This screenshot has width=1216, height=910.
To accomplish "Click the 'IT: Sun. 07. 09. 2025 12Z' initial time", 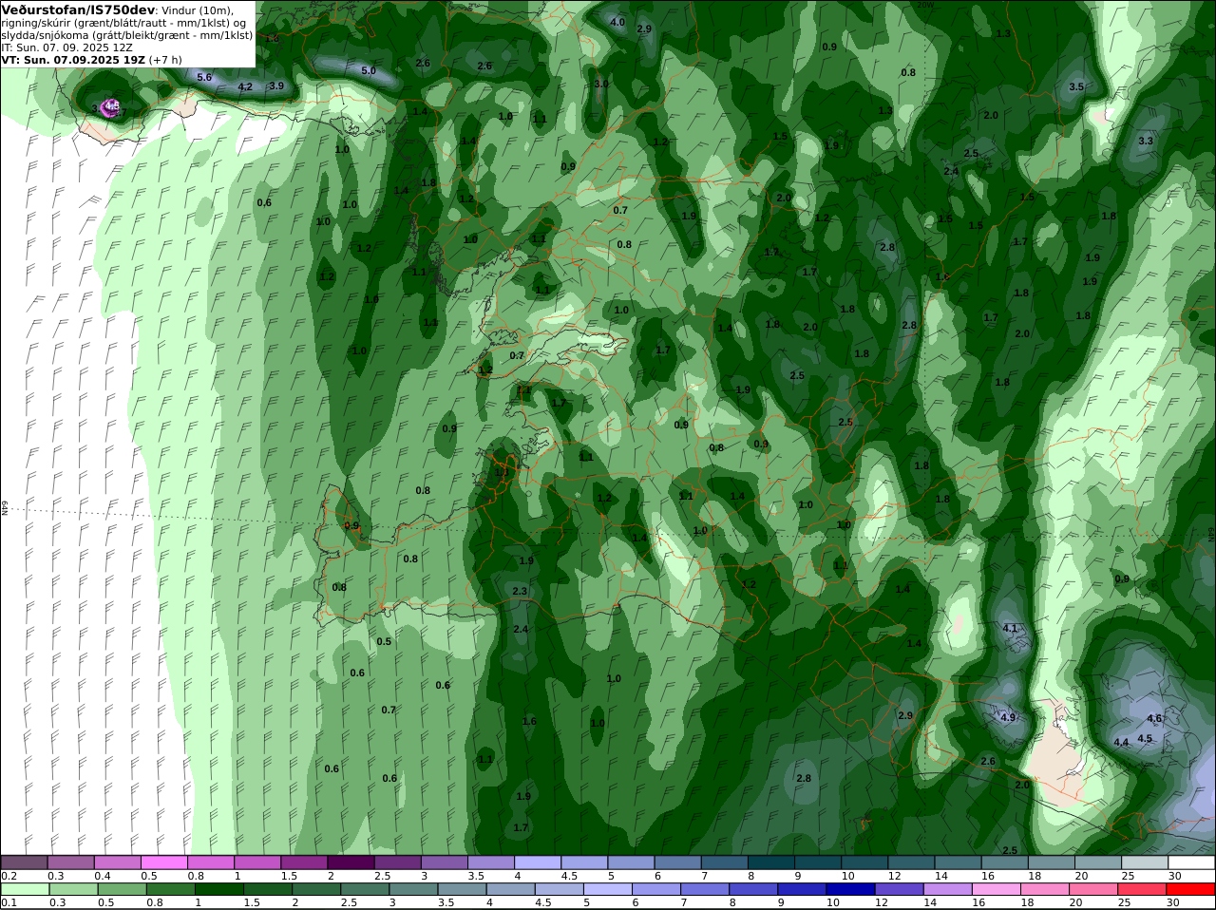I will coord(66,47).
